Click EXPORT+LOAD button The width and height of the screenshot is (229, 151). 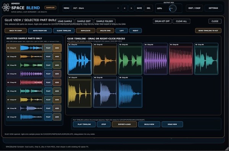124,124
